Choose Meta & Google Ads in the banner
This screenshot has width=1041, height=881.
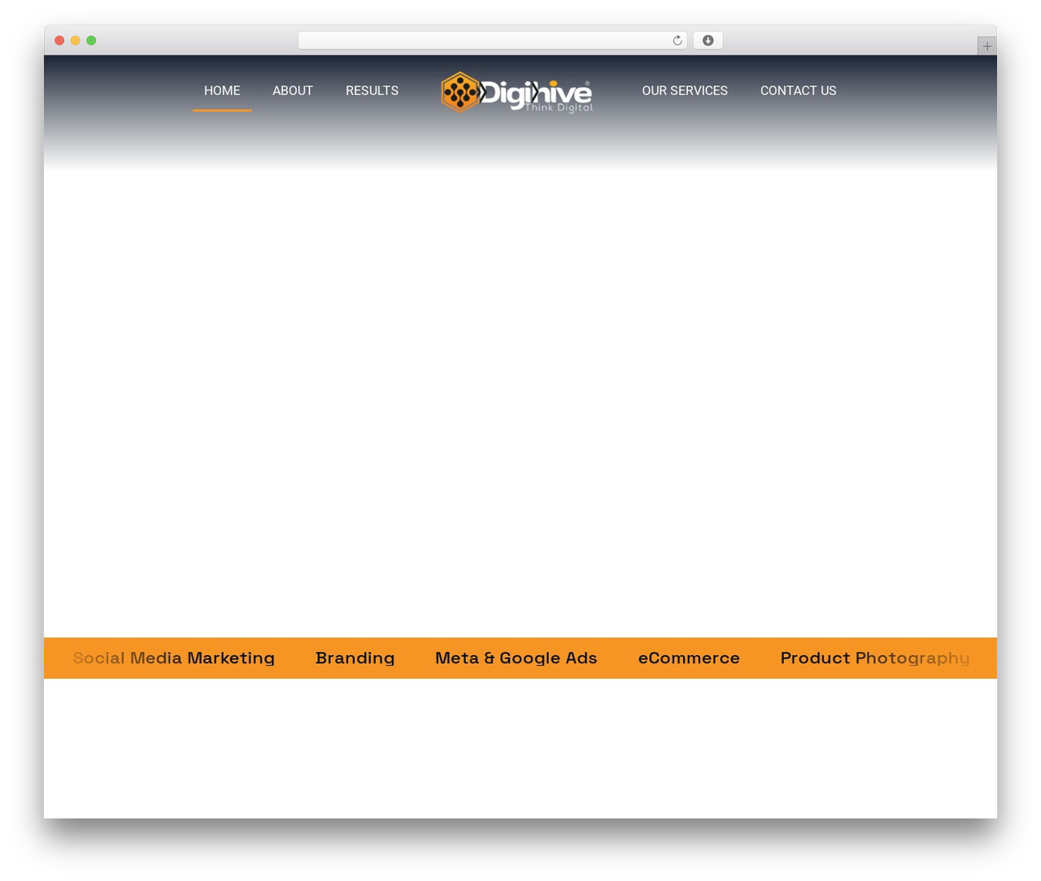pos(516,658)
